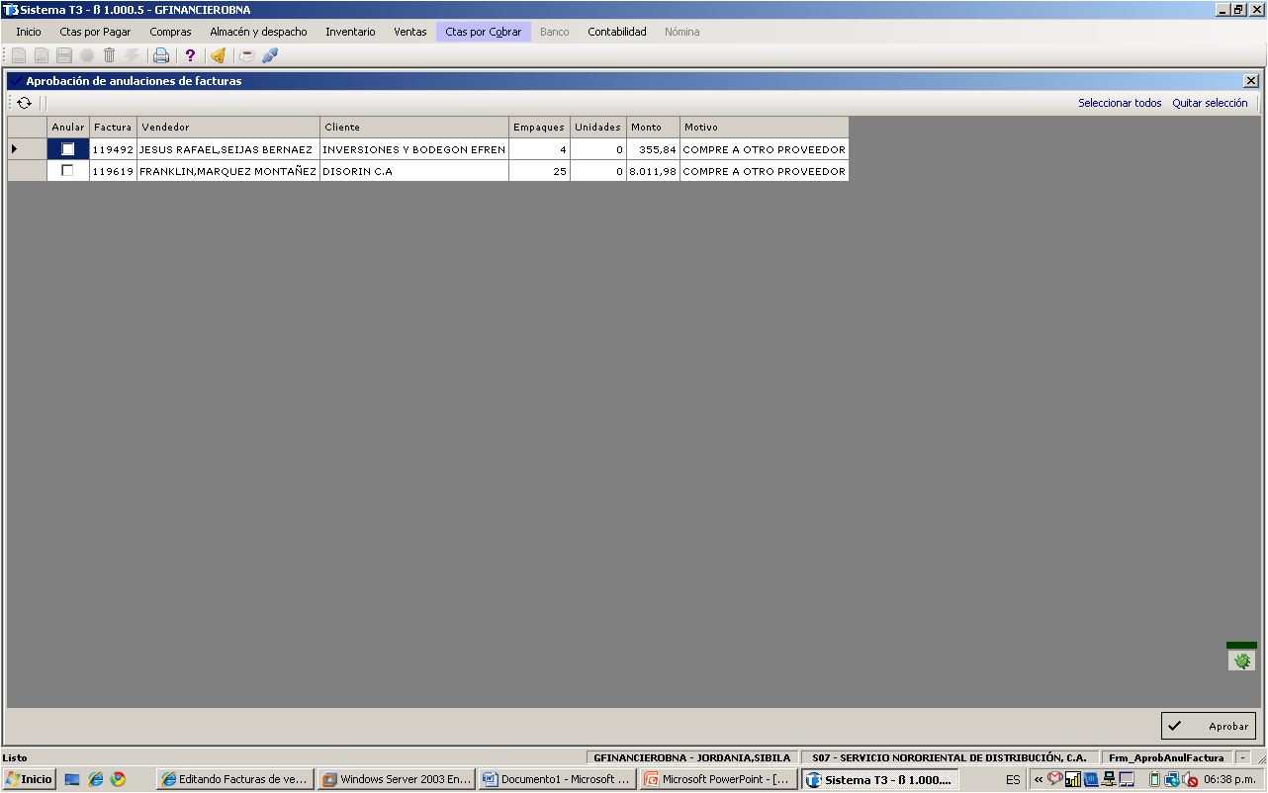Switch to Windows Server 2003 taskbar window
This screenshot has height=793, width=1268.
(x=397, y=779)
